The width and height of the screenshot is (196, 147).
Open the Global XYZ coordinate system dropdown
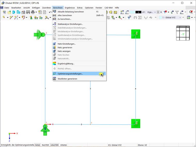170,18
